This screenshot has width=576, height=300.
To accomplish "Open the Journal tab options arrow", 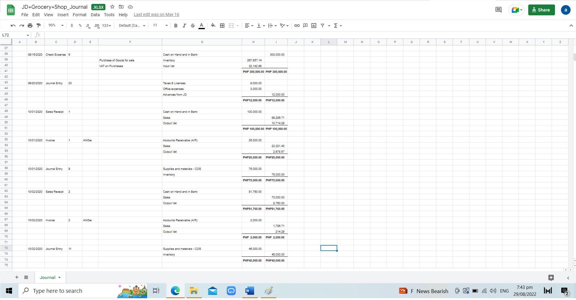I will (x=59, y=277).
